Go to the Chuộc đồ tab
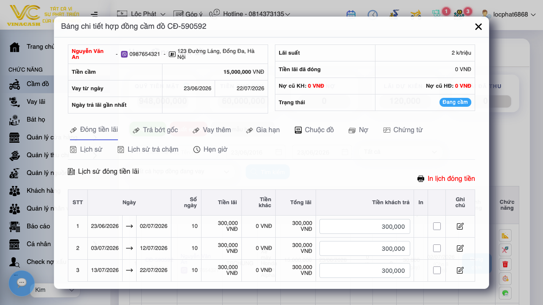 tap(314, 130)
